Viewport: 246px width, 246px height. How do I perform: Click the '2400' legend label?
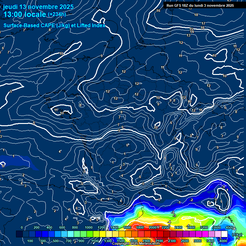178,227
